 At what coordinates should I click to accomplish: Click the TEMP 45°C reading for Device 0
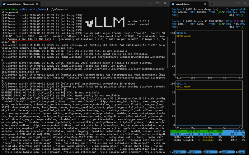[217, 12]
